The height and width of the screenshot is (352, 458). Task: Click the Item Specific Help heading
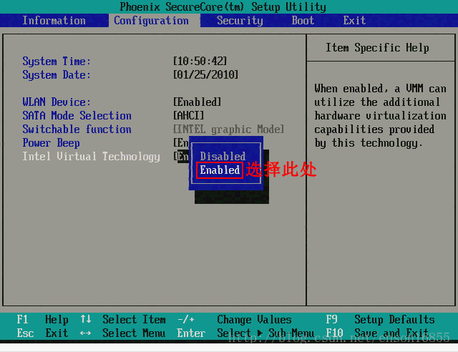tap(377, 47)
